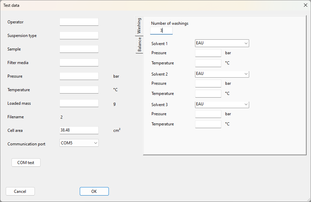Click the Number of washings field
311x202 pixels.
tap(161, 31)
